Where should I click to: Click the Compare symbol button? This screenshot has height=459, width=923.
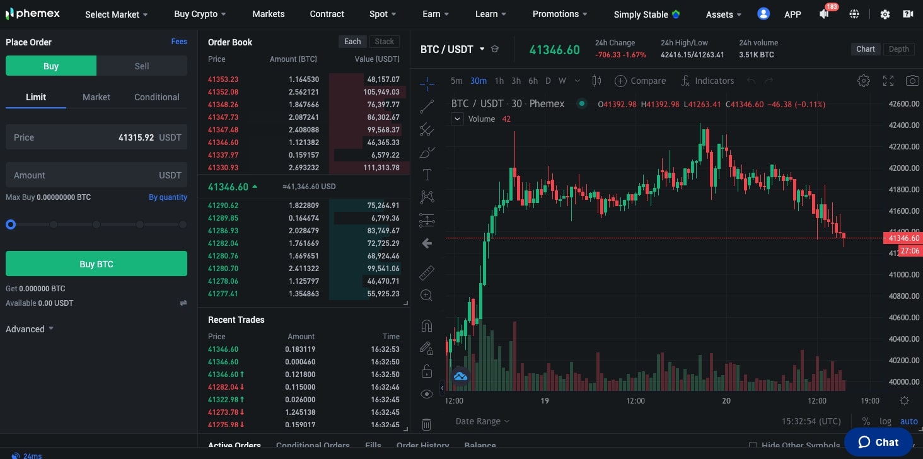coord(640,81)
